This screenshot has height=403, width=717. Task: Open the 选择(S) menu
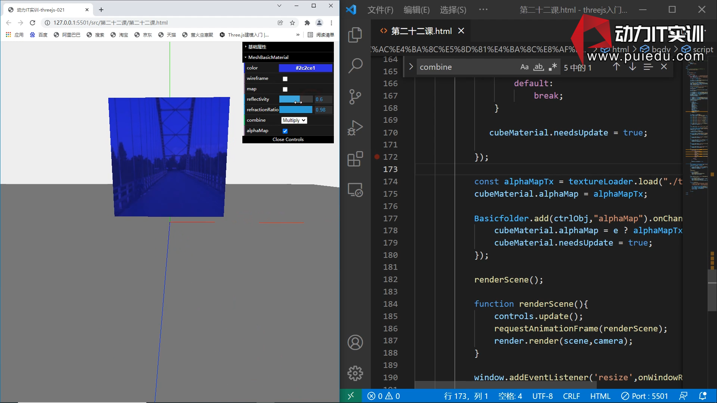(453, 10)
